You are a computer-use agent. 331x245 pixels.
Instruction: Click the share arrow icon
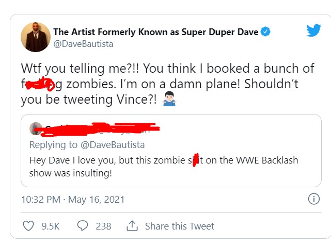tap(132, 226)
